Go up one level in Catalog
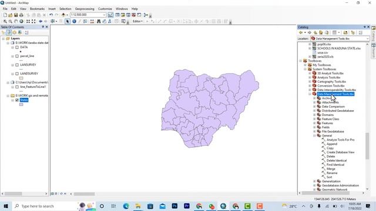 pyautogui.click(x=315, y=33)
